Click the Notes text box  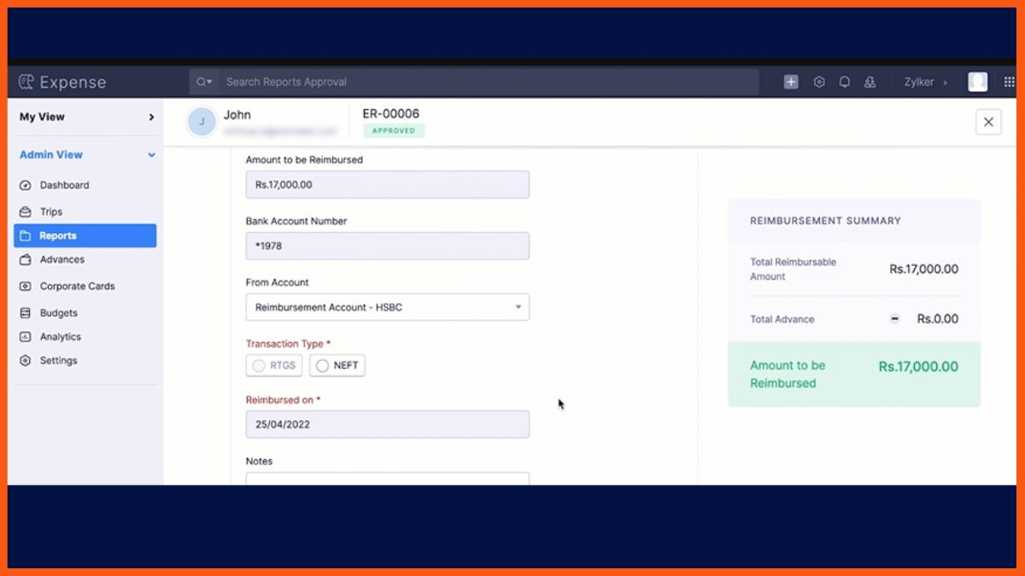click(388, 479)
